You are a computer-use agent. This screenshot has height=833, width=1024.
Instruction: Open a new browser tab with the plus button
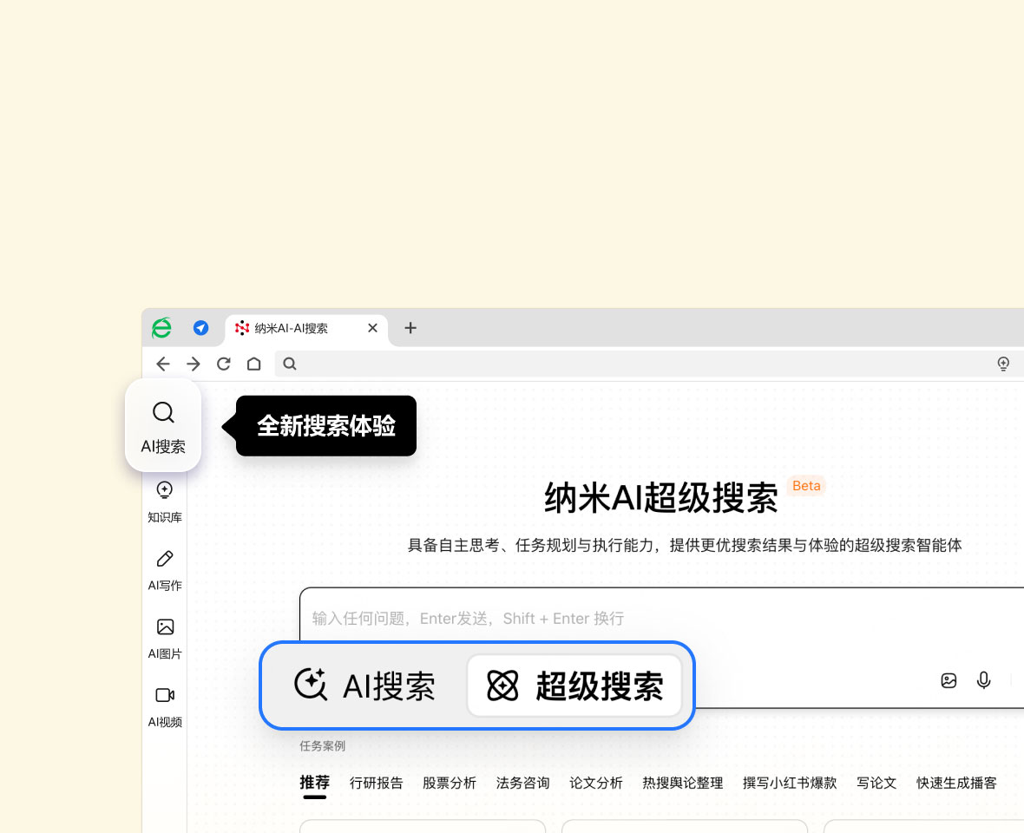[x=410, y=328]
